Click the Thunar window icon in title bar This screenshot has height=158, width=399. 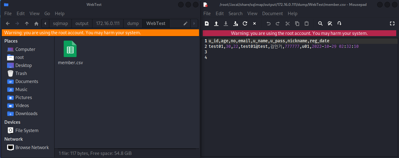[6, 5]
